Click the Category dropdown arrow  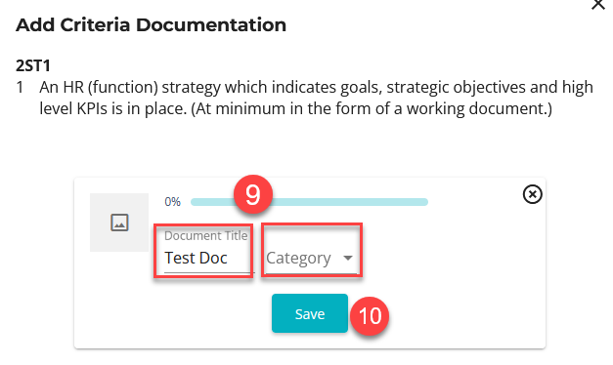coord(347,258)
